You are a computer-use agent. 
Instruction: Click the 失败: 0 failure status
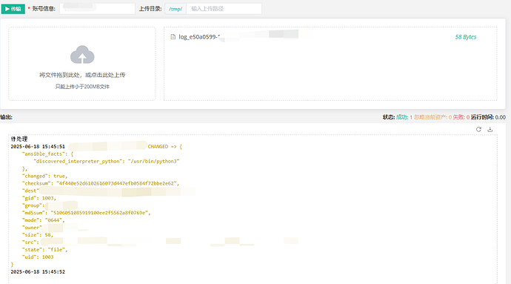(x=461, y=117)
